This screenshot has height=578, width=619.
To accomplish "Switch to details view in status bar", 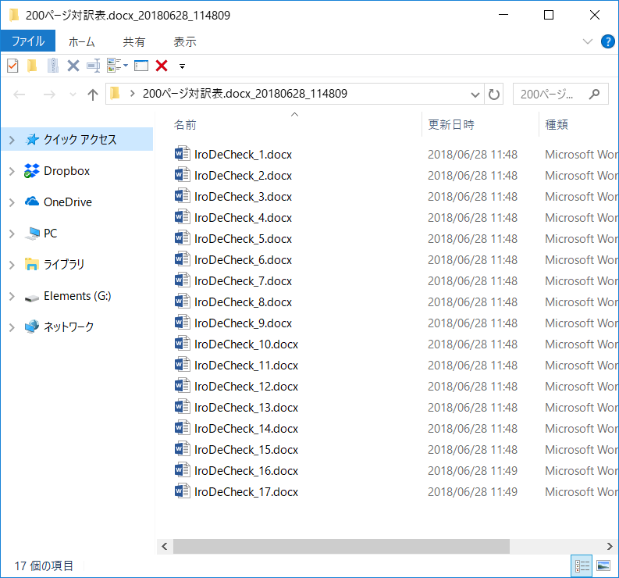I will (x=582, y=566).
